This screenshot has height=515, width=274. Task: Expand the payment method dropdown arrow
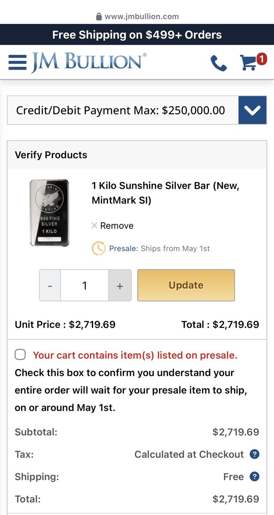point(252,110)
